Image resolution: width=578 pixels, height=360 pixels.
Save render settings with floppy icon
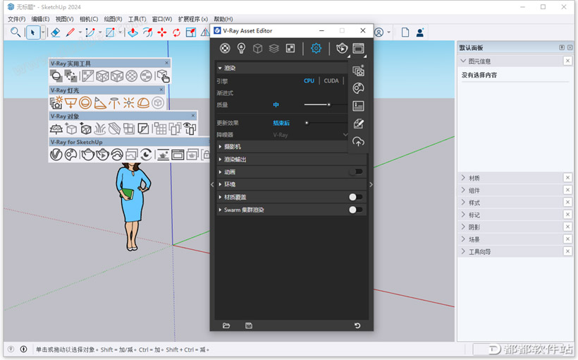point(249,325)
